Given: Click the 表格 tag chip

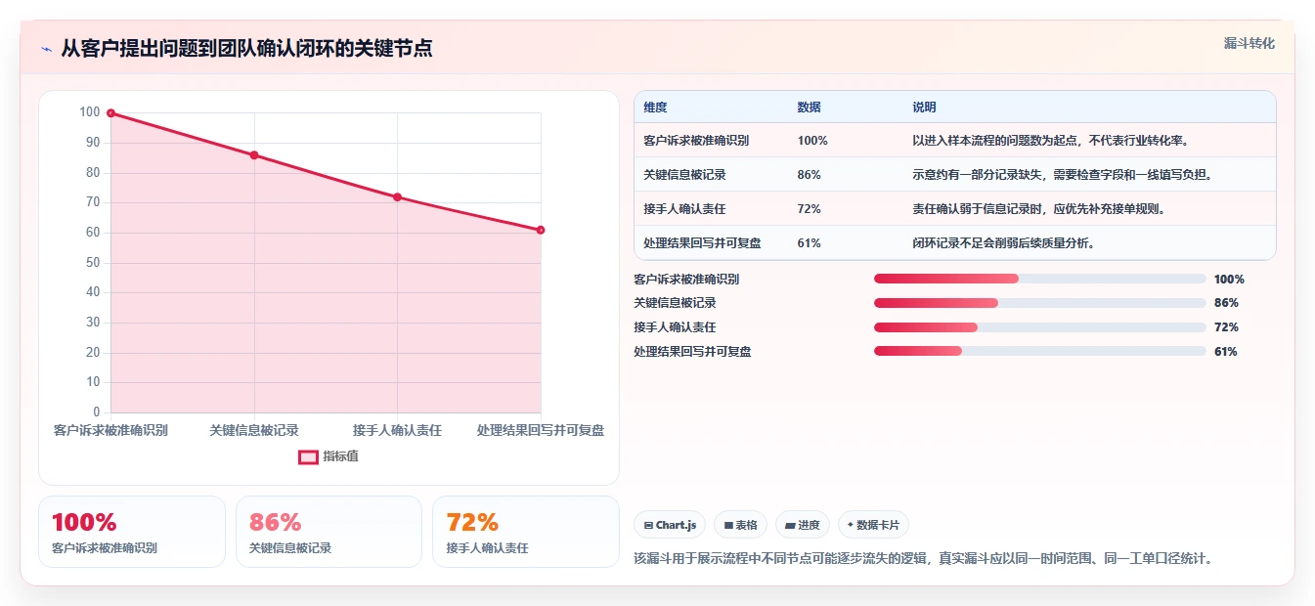Looking at the screenshot, I should click(741, 525).
